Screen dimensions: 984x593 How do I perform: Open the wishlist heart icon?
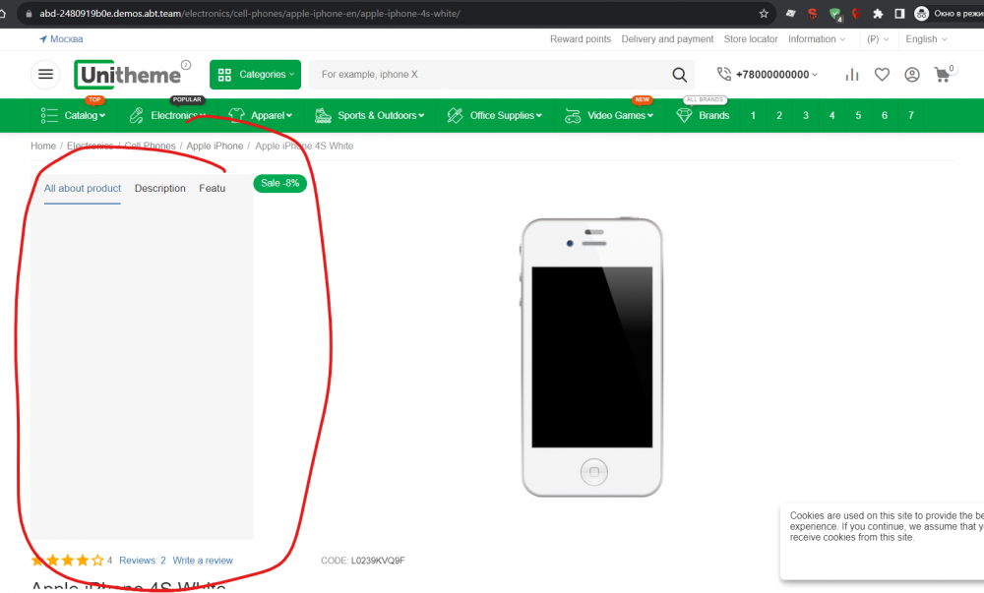coord(882,74)
